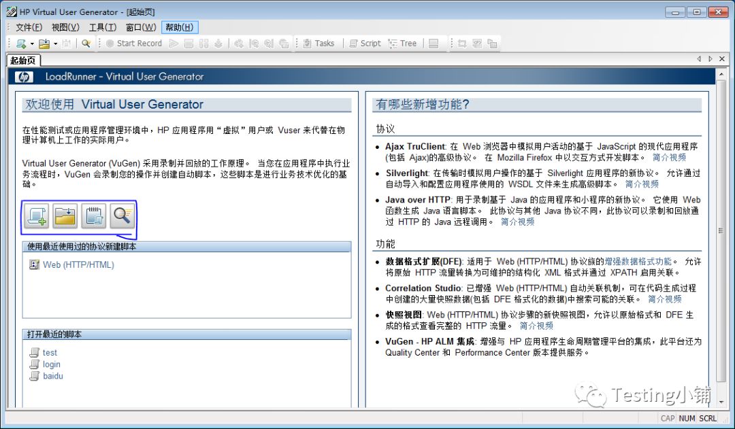Click the SCRL status bar indicator
This screenshot has width=735, height=429.
pos(708,418)
